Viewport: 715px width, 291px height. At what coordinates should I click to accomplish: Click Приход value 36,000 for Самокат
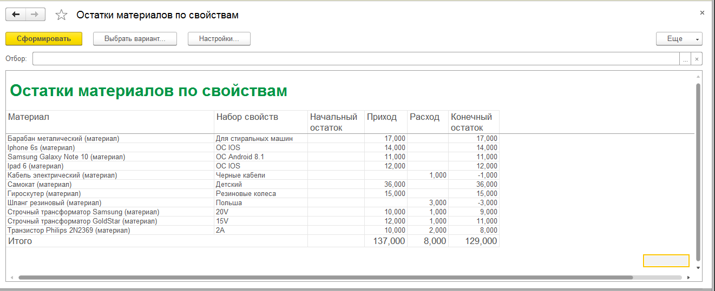pyautogui.click(x=386, y=184)
